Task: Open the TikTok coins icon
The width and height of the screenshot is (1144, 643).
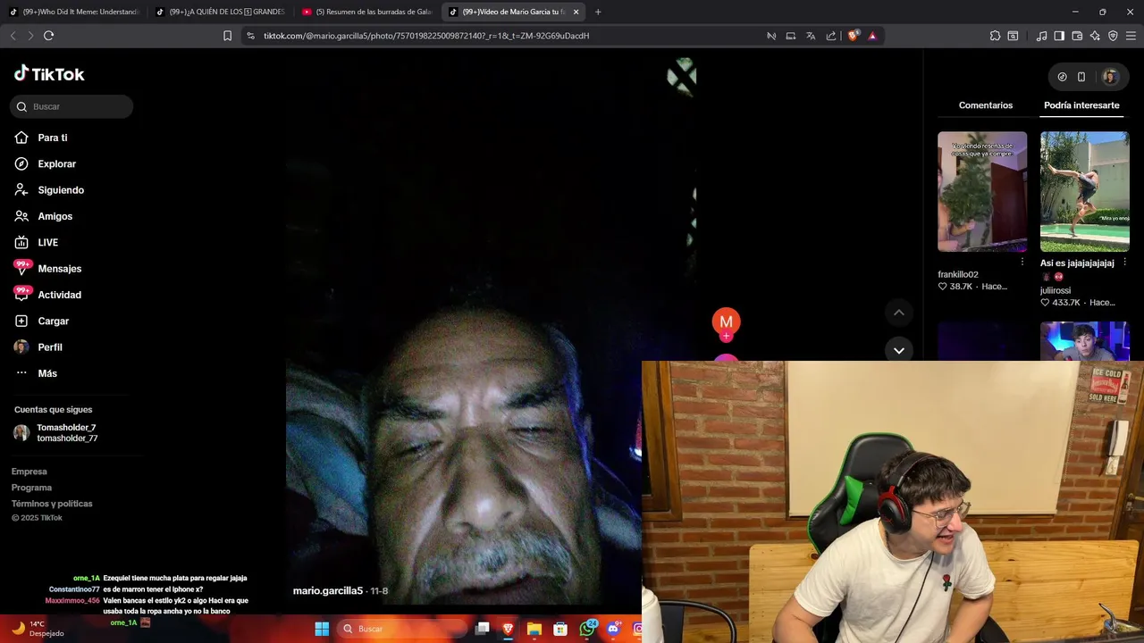Action: [x=1062, y=77]
